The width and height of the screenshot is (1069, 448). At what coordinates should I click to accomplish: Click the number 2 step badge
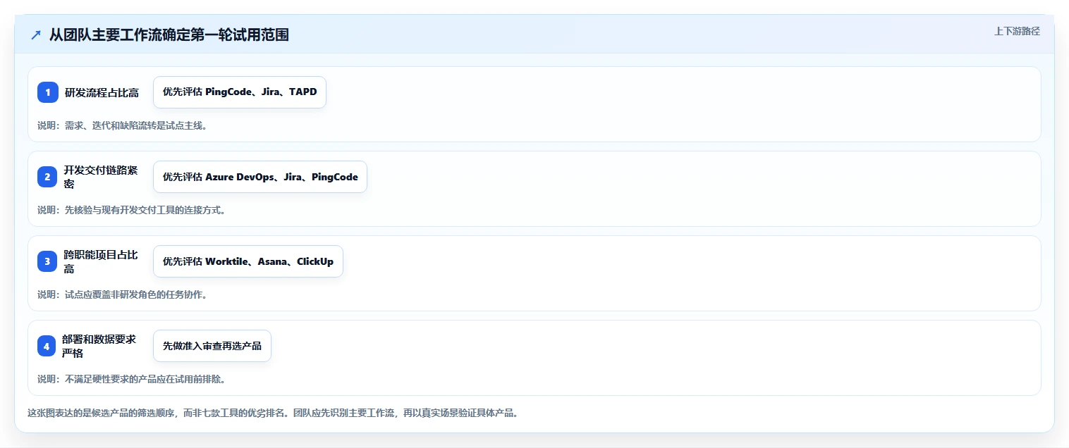pos(48,177)
